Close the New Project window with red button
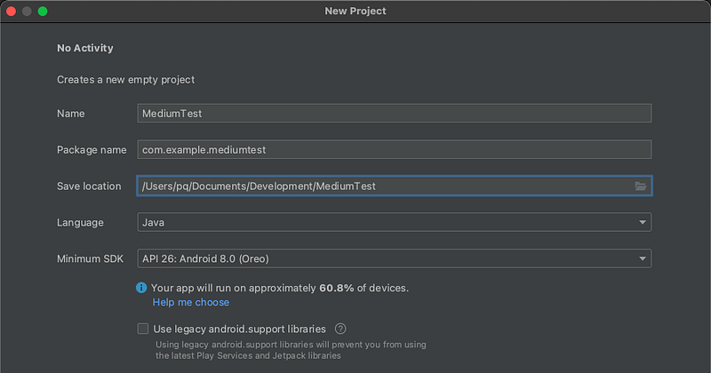This screenshot has width=711, height=373. point(12,12)
